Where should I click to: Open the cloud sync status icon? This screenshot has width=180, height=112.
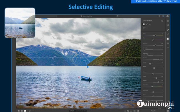tap(168, 16)
